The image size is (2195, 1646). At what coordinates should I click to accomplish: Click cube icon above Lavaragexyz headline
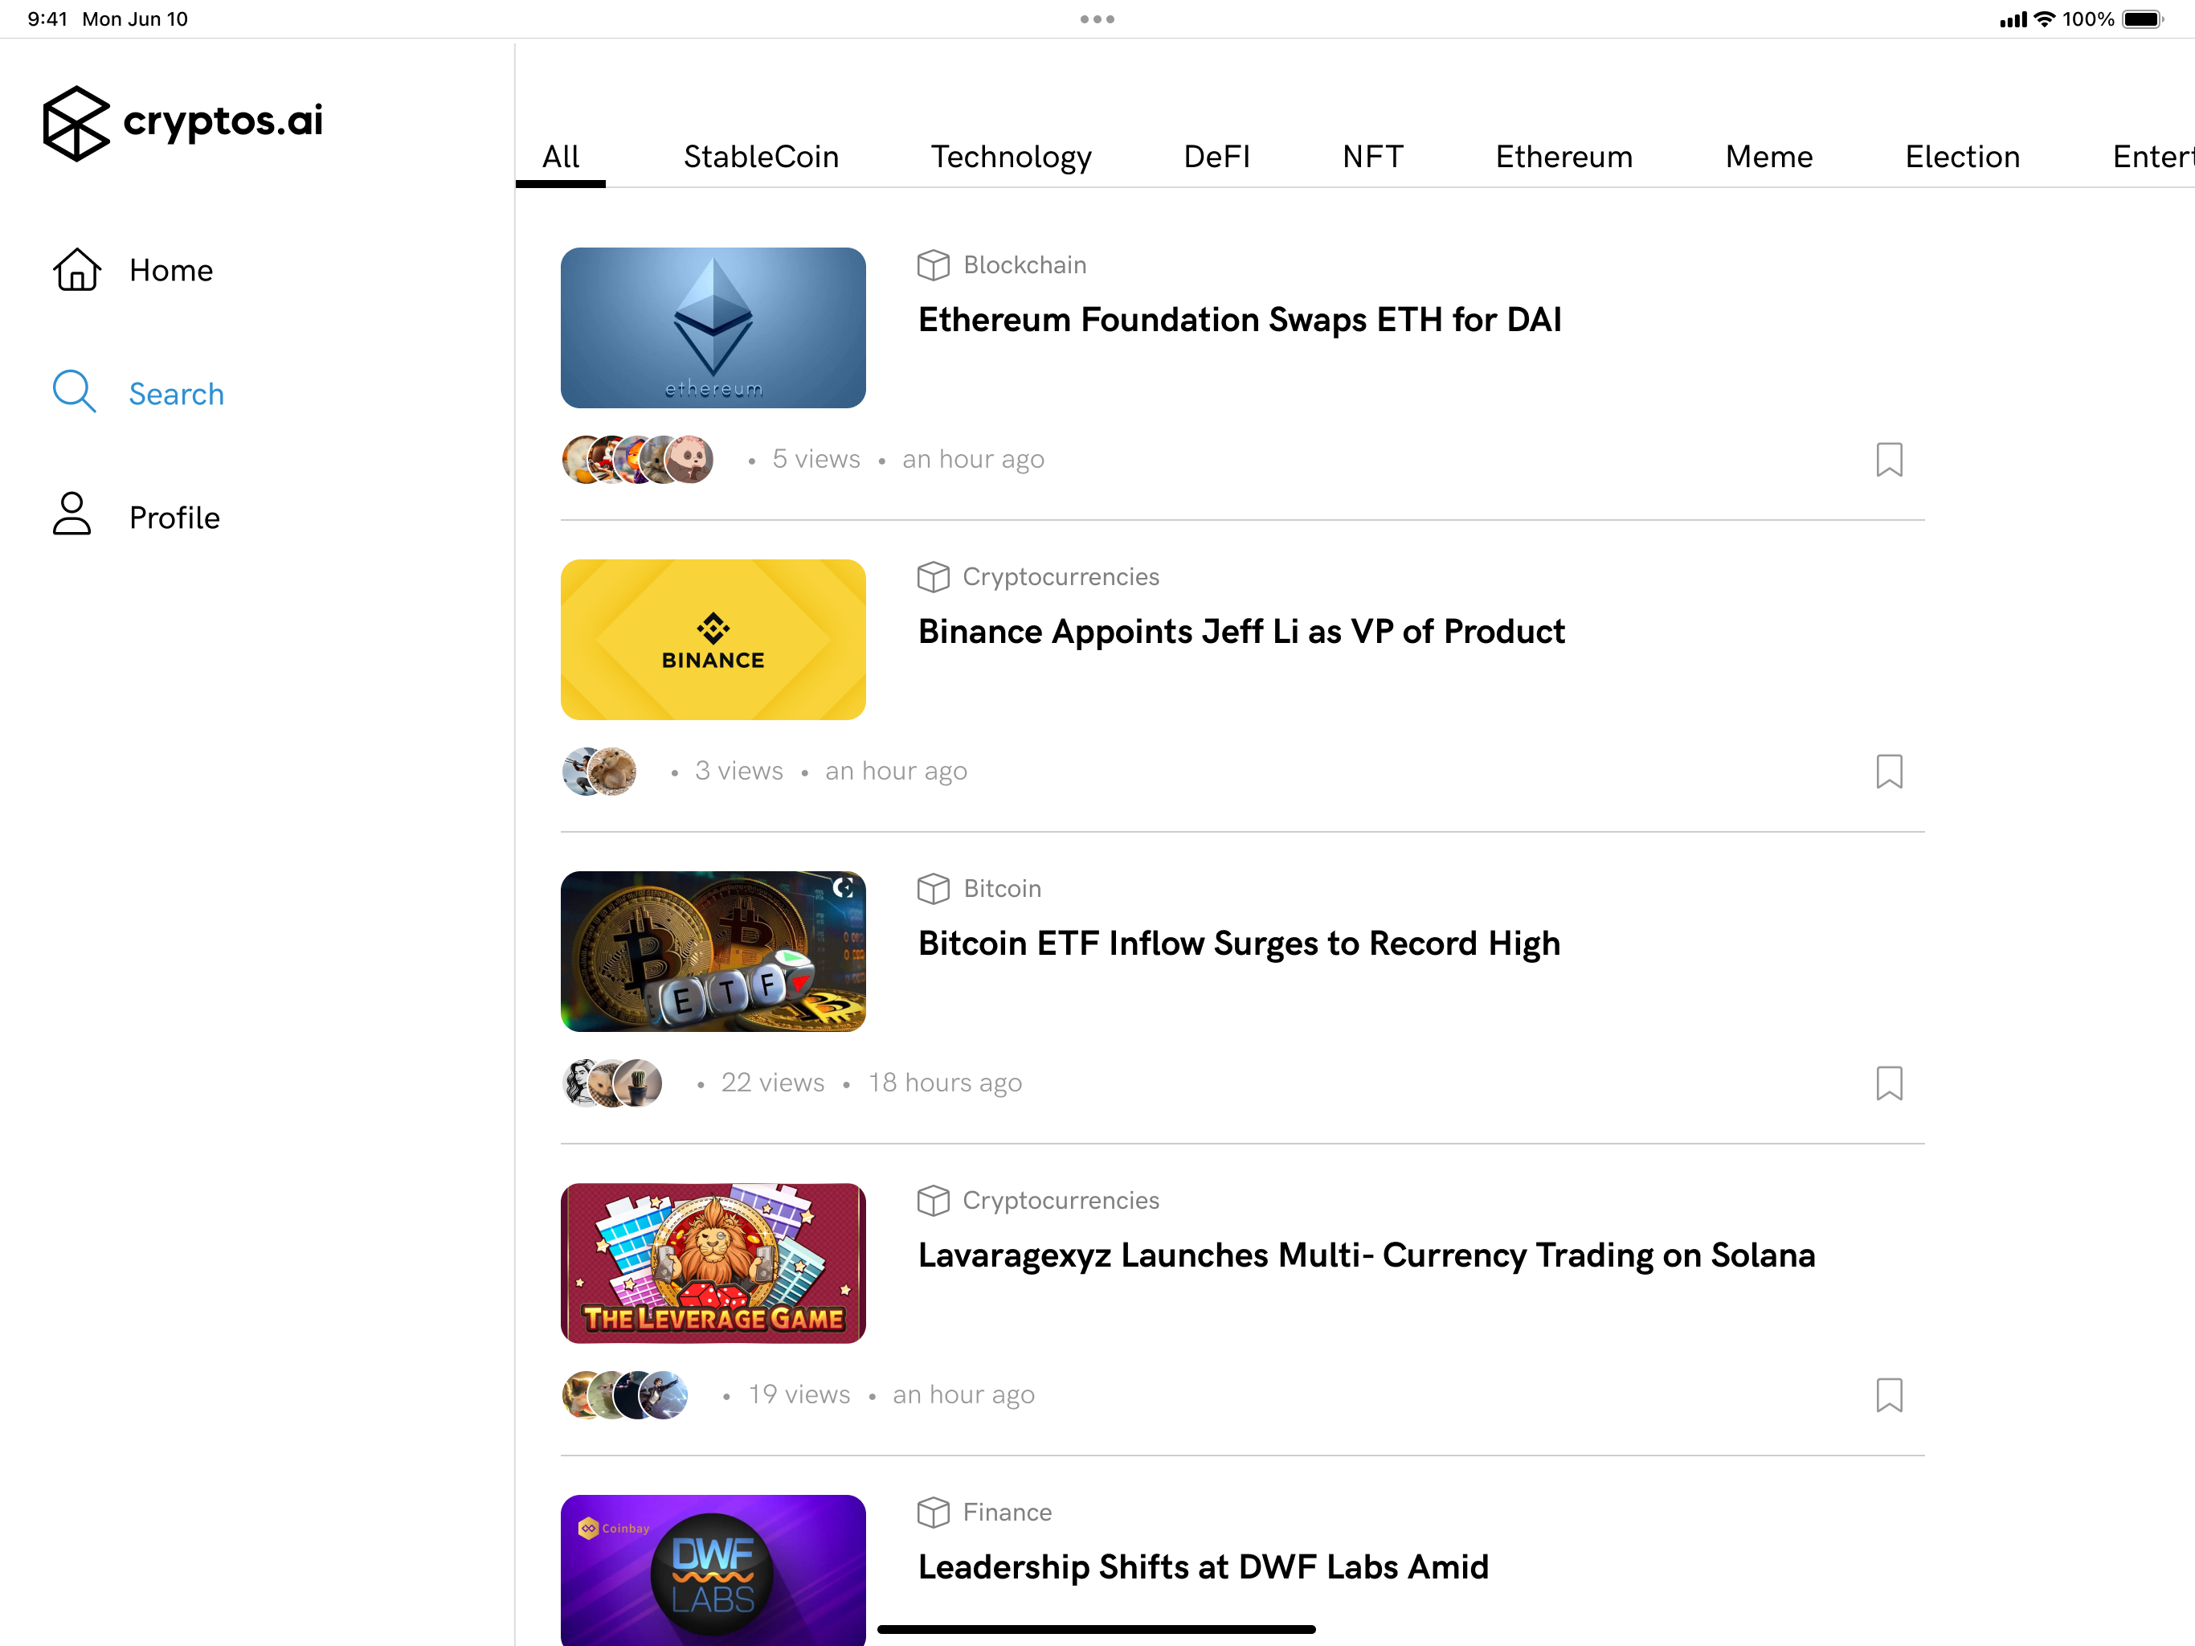tap(933, 1200)
